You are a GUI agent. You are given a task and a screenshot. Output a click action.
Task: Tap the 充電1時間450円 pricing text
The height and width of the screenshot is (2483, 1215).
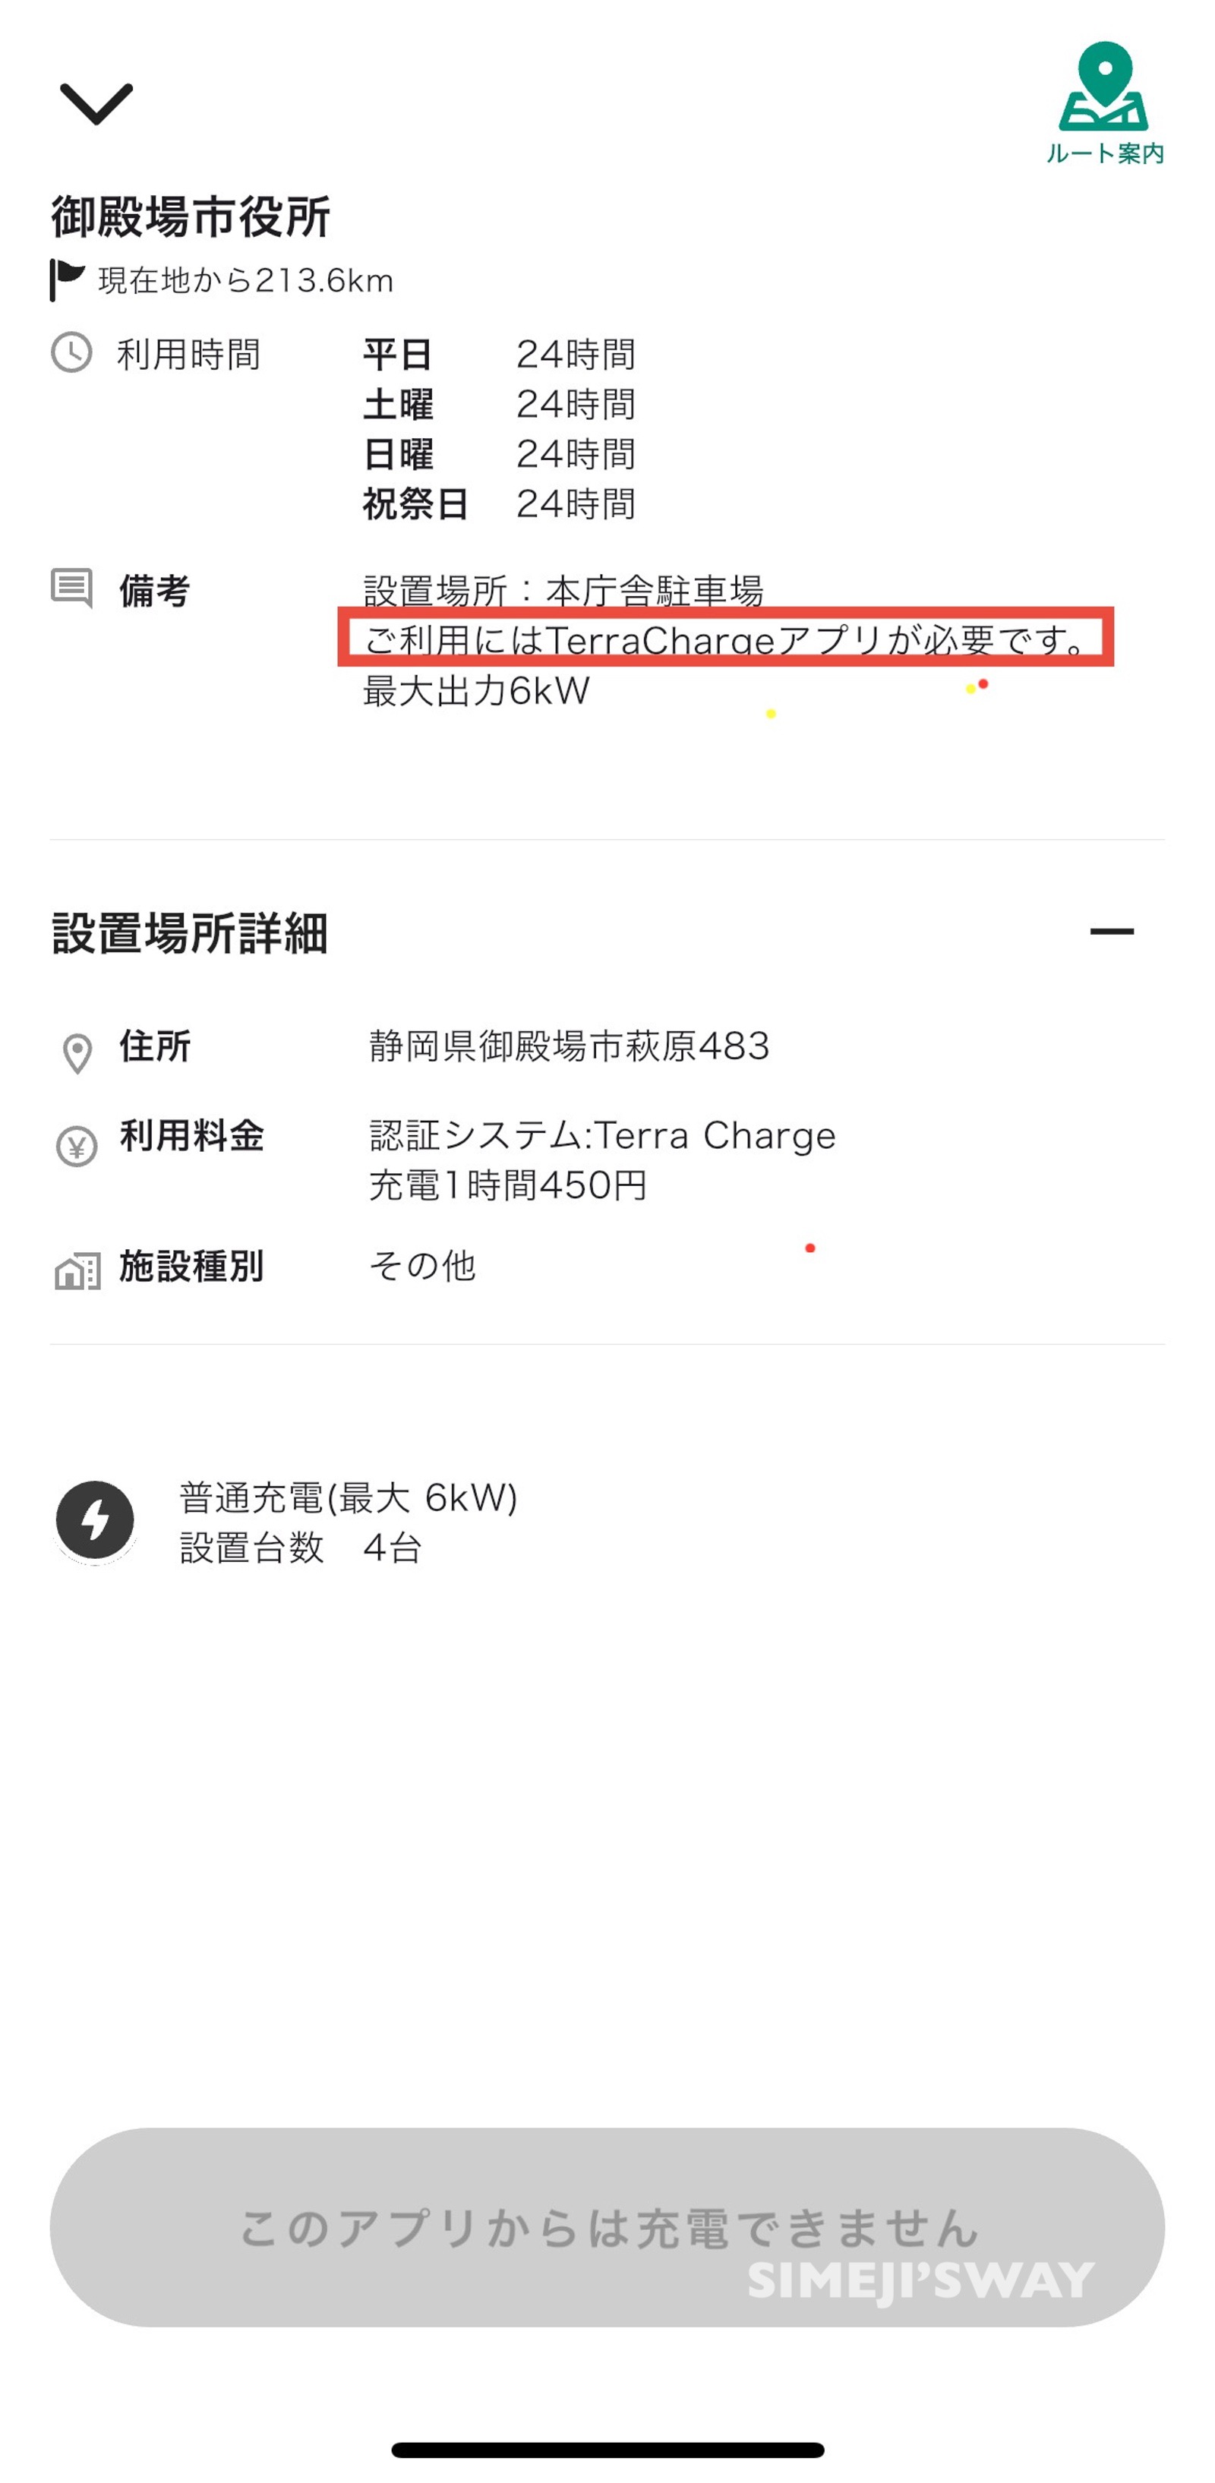508,1185
